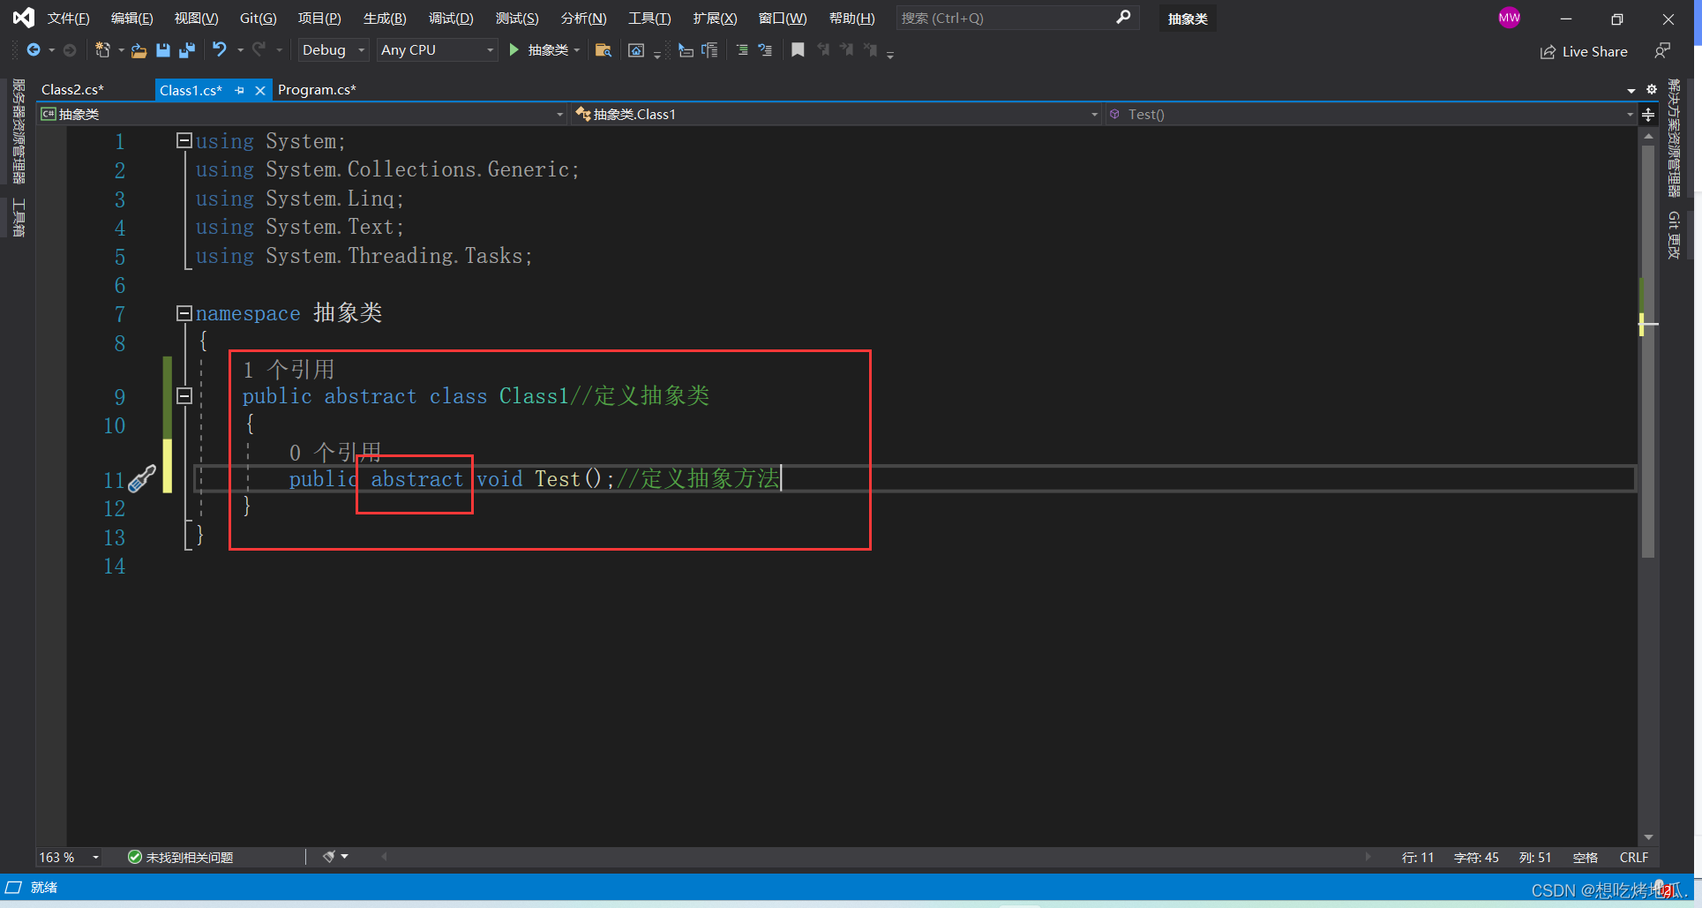
Task: Click the Save All icon
Action: point(186,50)
